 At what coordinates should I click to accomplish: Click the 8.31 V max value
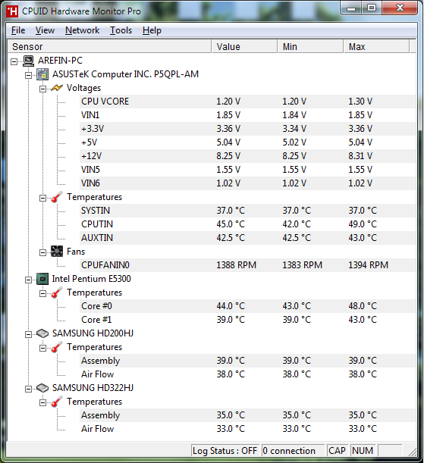click(x=360, y=156)
